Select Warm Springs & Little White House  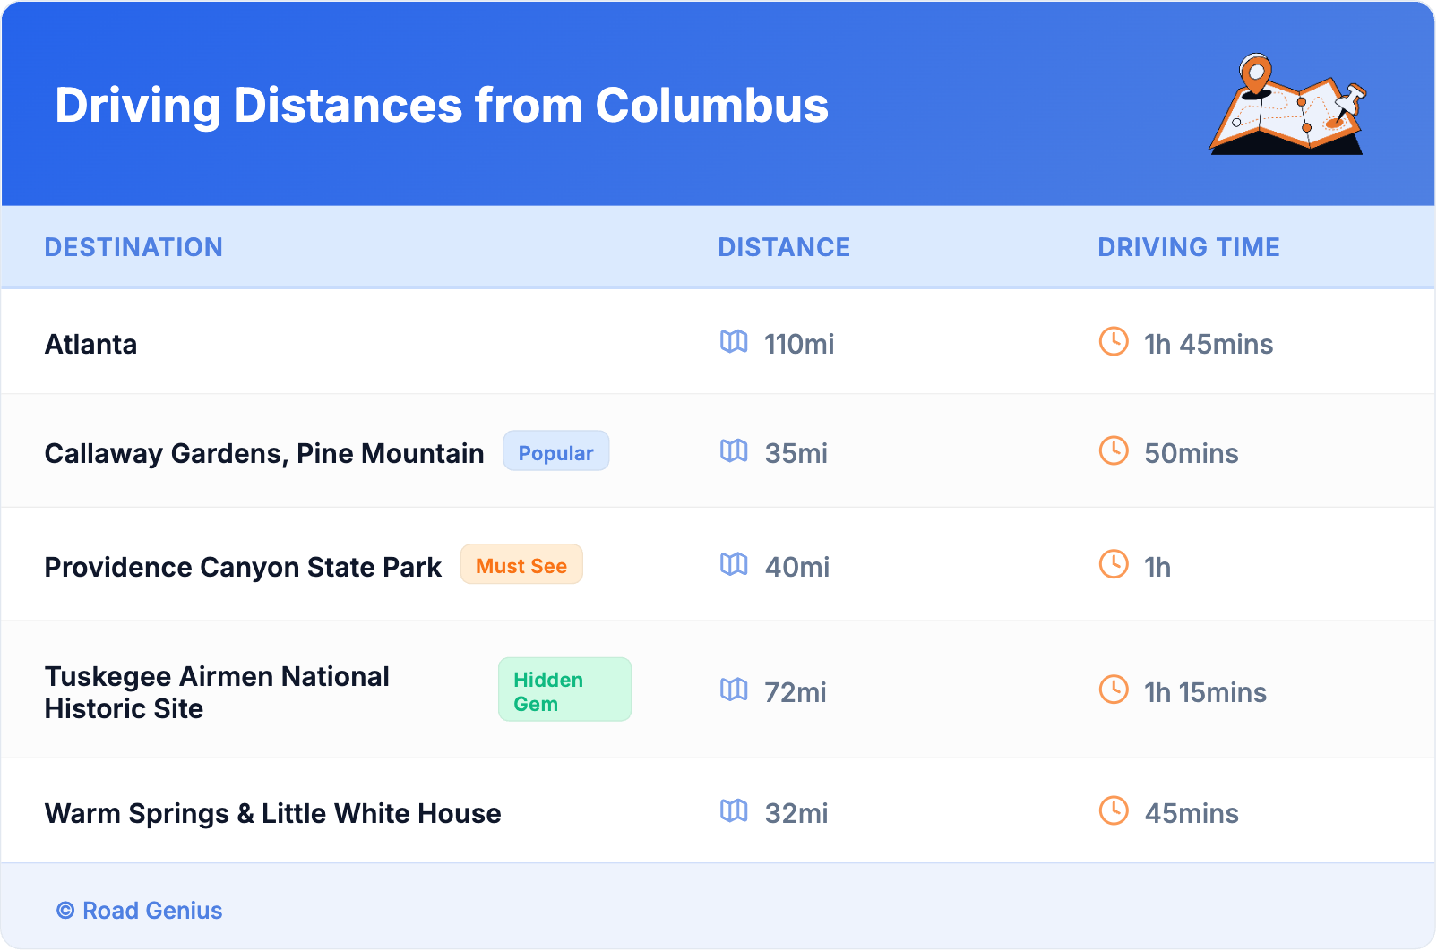click(x=273, y=814)
